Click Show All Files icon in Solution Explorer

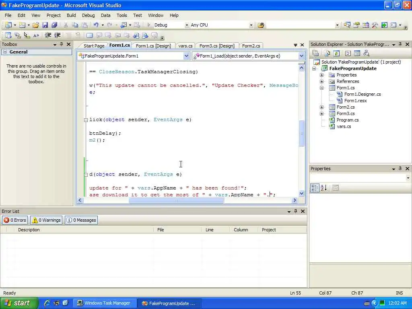tap(327, 54)
